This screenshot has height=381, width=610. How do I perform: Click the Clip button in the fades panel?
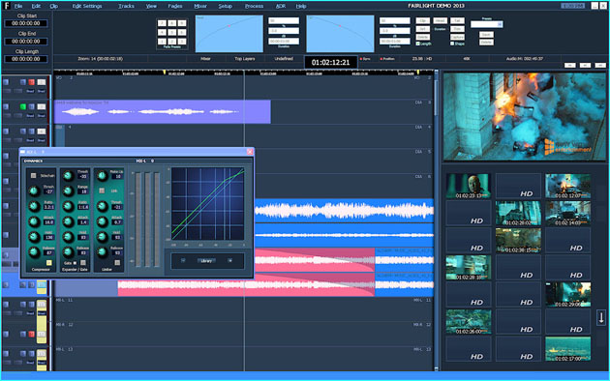coord(423,20)
